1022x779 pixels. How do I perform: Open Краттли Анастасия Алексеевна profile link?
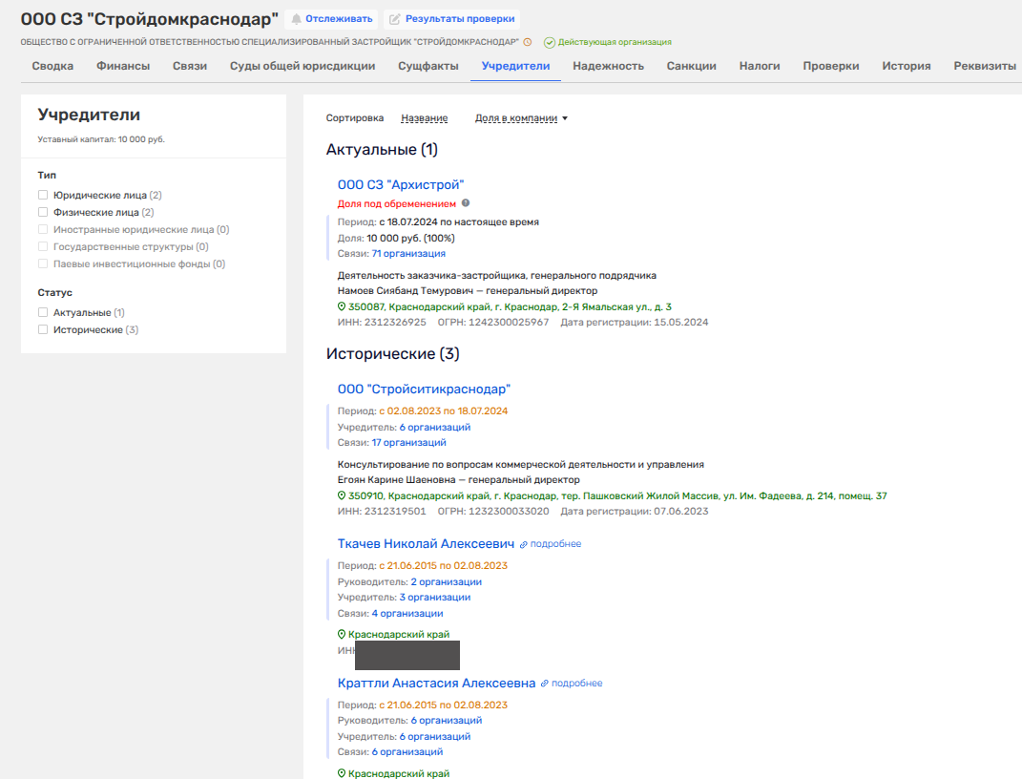pyautogui.click(x=437, y=684)
